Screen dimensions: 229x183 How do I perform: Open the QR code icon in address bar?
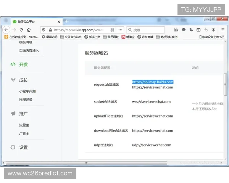[x=112, y=30]
